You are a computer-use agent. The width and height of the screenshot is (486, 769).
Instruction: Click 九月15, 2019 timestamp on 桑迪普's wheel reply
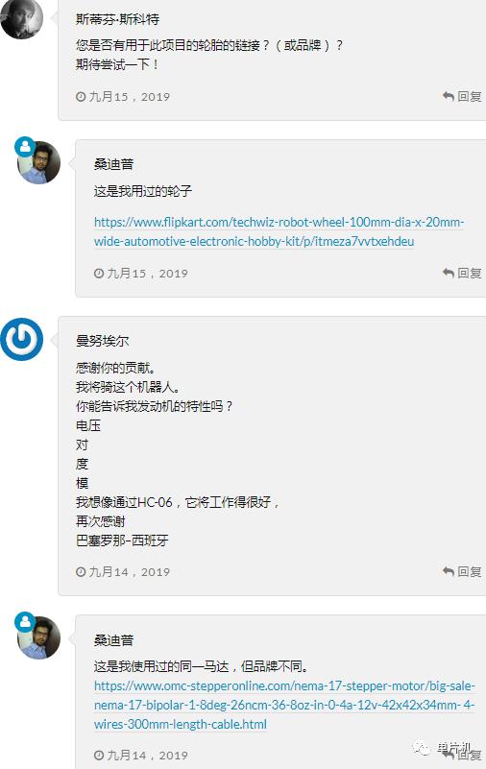click(147, 274)
